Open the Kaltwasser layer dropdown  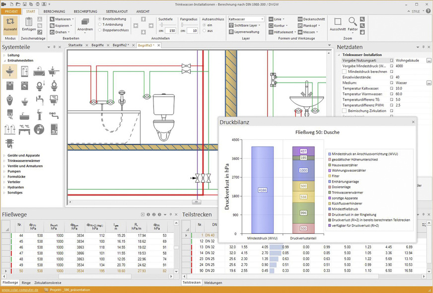pyautogui.click(x=246, y=19)
